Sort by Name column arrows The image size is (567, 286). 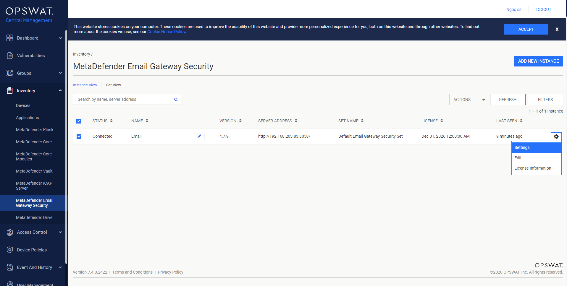[x=147, y=121]
